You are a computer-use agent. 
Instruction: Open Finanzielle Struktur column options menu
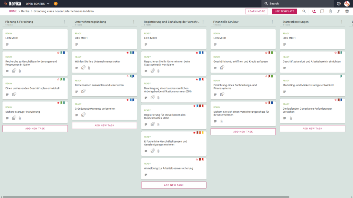click(272, 22)
